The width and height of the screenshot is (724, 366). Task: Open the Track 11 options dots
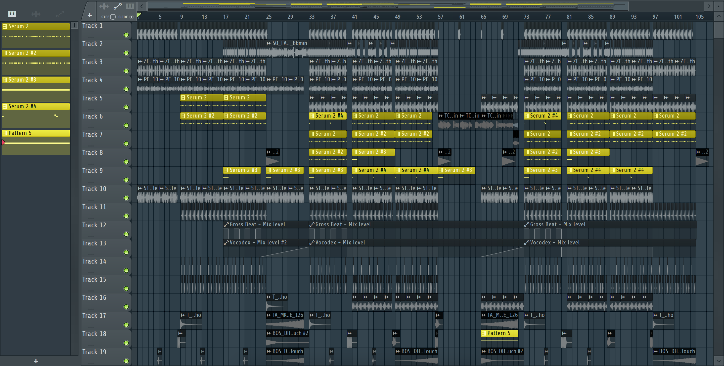point(91,218)
